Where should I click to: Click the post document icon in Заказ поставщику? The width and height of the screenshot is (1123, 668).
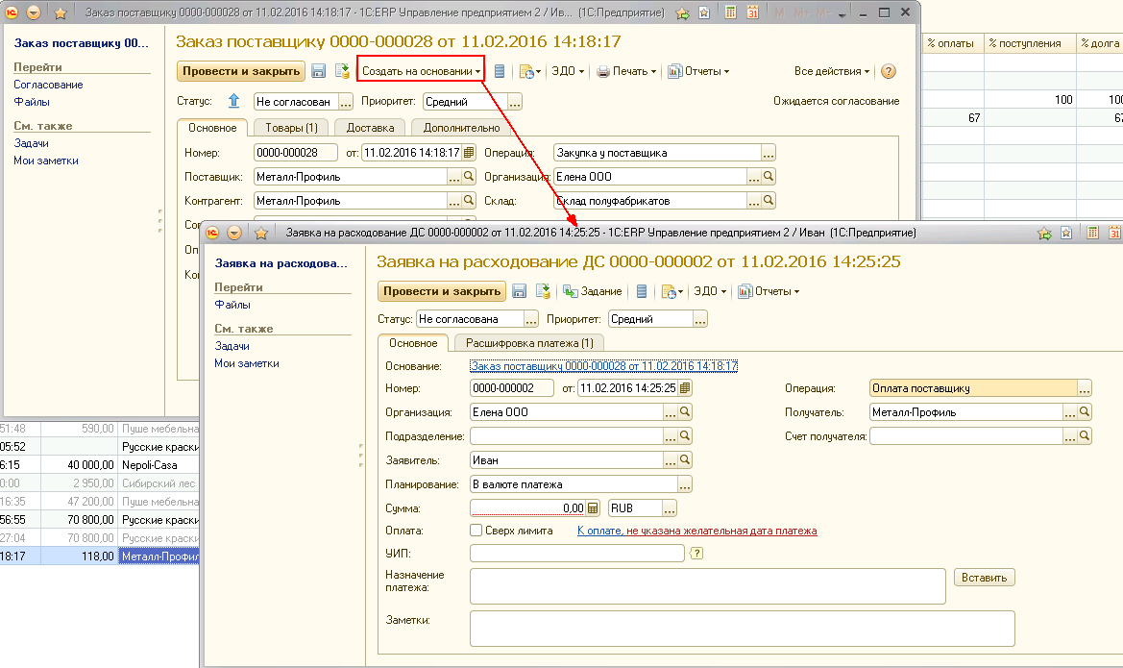(x=342, y=71)
